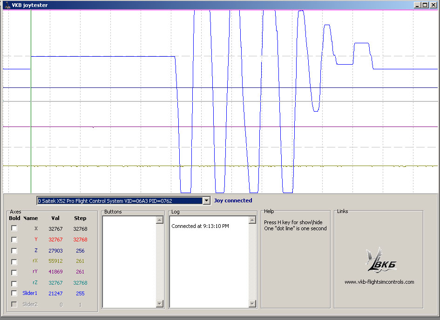Check the Bold box for Z axis

click(x=14, y=251)
